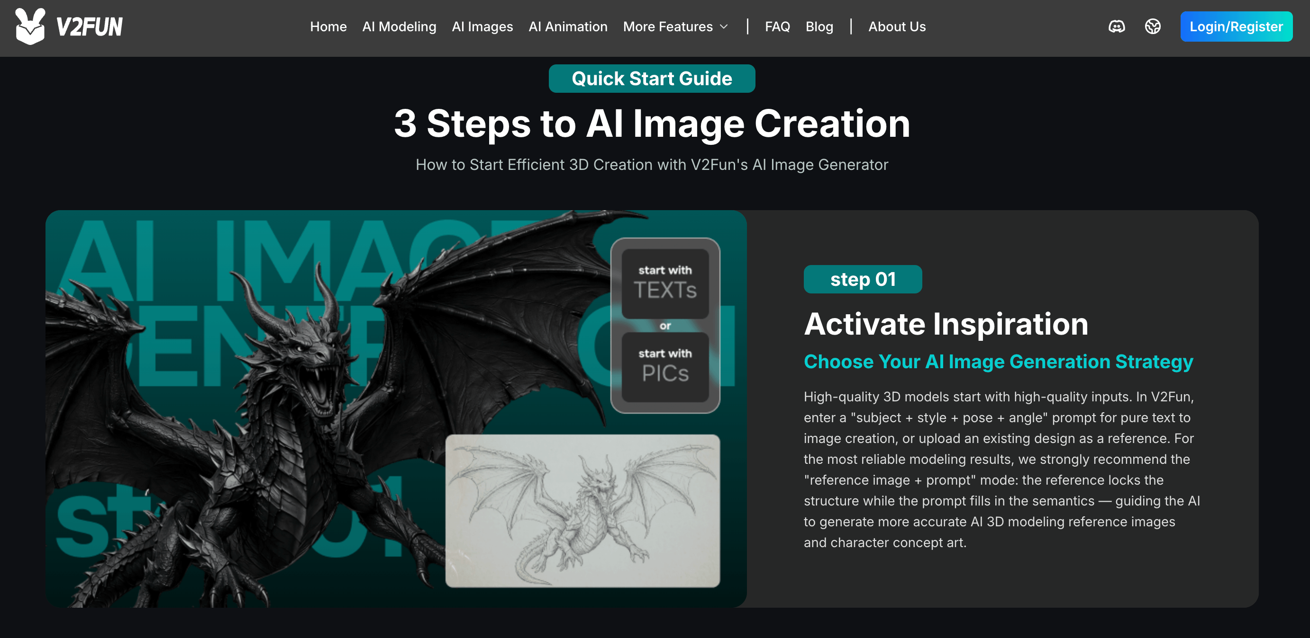This screenshot has width=1310, height=638.
Task: Click the V2FUN rabbit logo
Action: pyautogui.click(x=30, y=27)
